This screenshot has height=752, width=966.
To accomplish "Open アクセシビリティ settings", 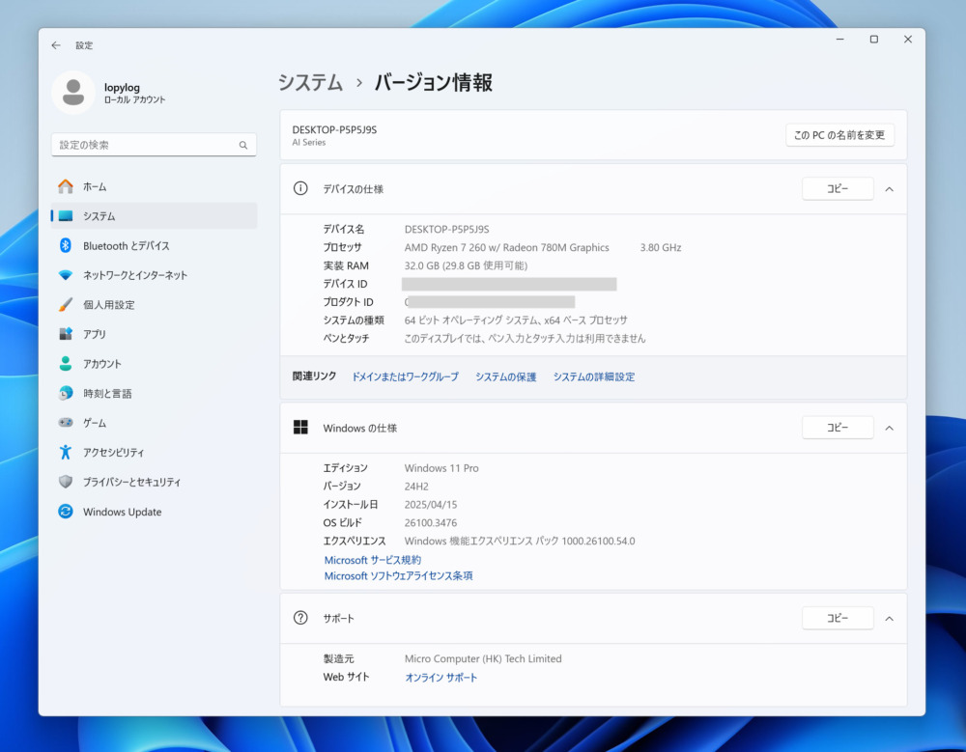I will (154, 452).
